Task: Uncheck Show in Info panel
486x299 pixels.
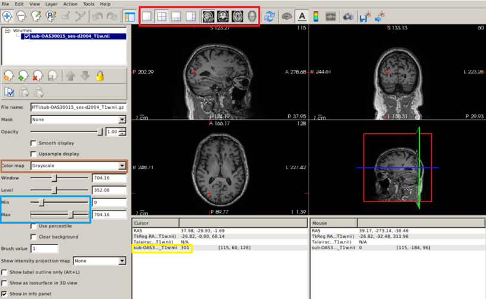Action: pos(4,294)
